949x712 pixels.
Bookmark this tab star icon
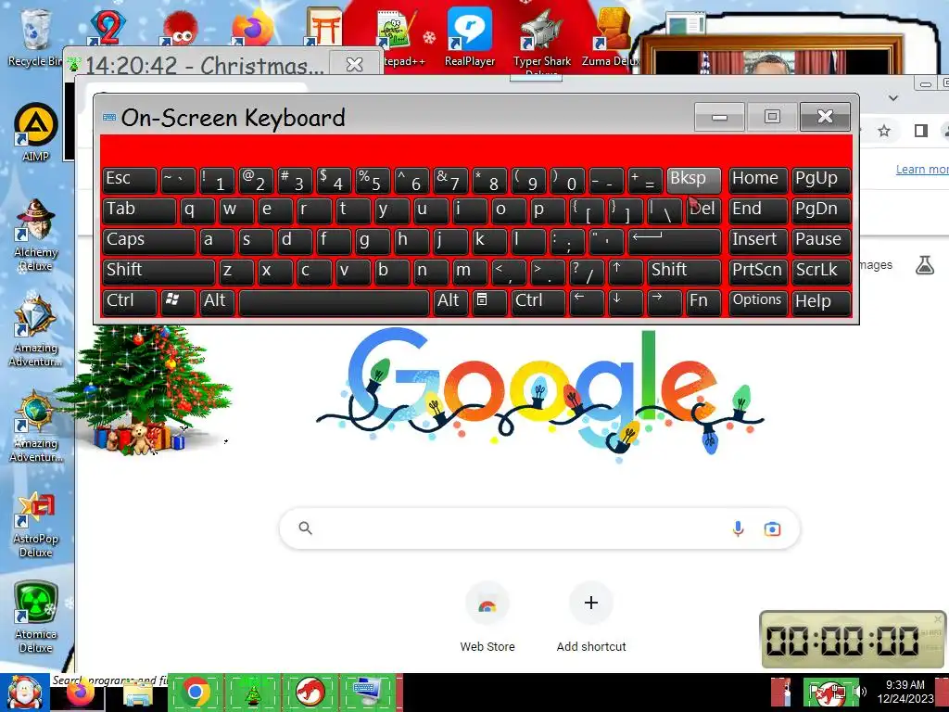click(x=884, y=131)
